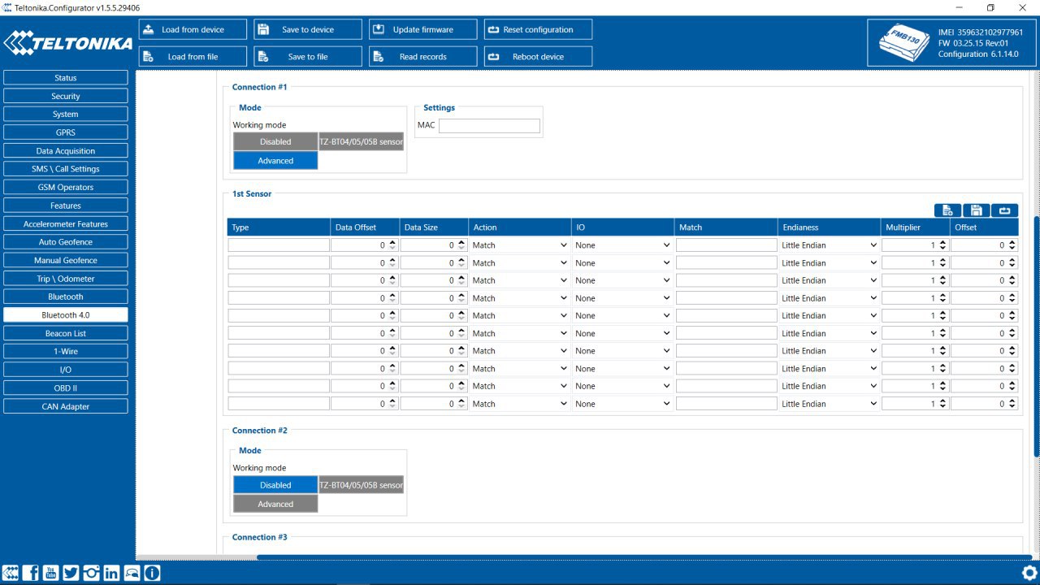Click the Save to device button
1040x585 pixels.
pyautogui.click(x=308, y=29)
